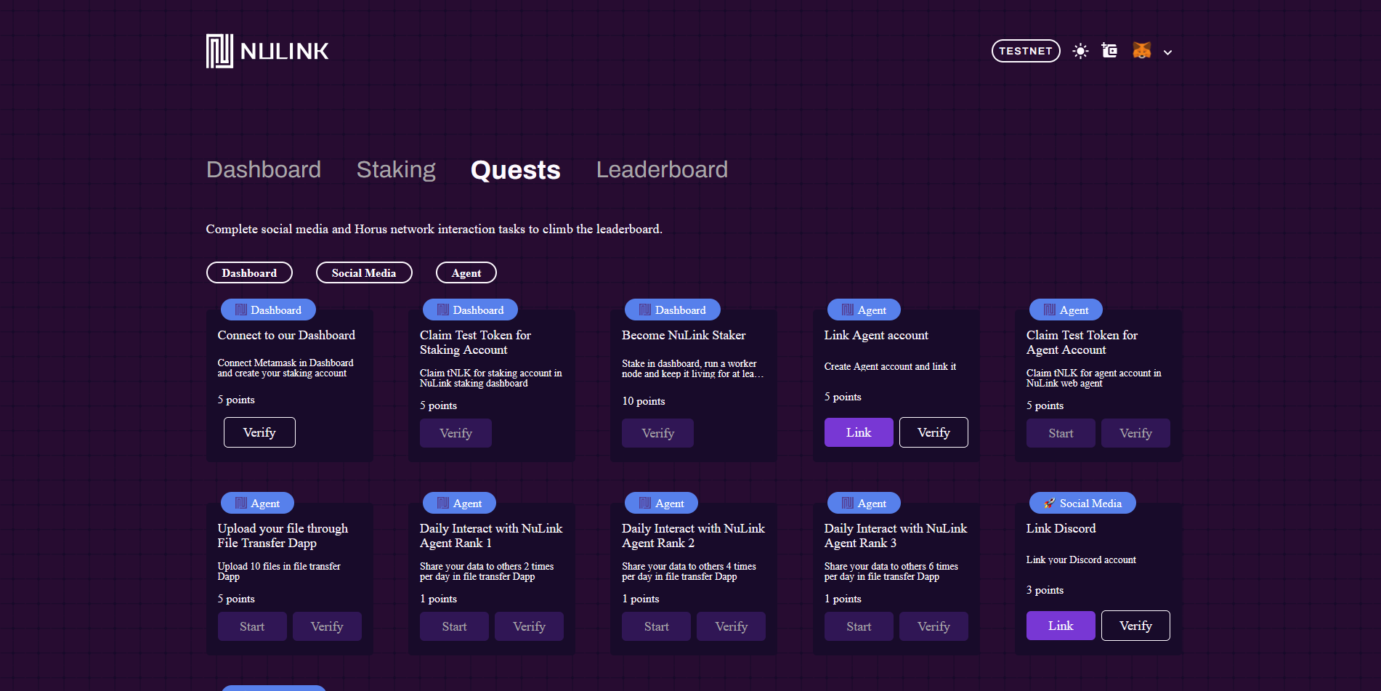The height and width of the screenshot is (691, 1381).
Task: Switch to the Dashboard tab
Action: (x=263, y=169)
